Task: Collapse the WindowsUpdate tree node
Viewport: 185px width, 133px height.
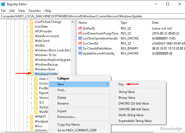Action: (x=27, y=74)
